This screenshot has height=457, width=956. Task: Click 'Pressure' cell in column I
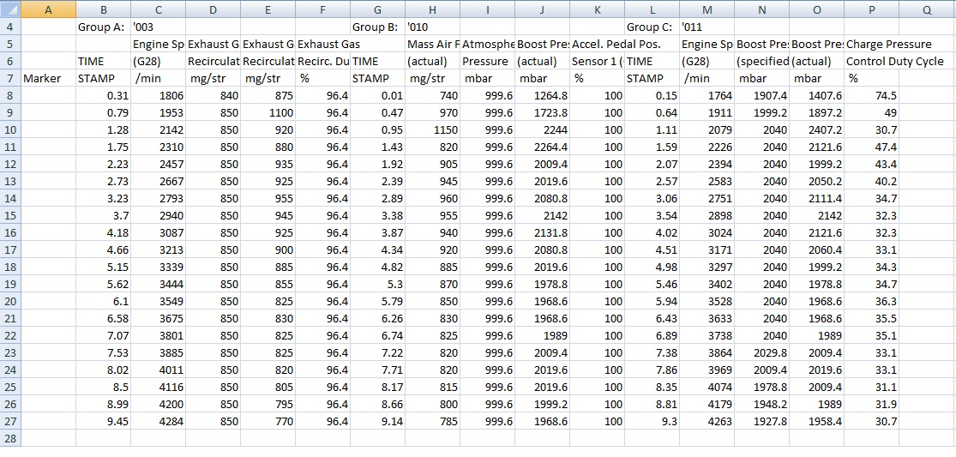coord(487,61)
